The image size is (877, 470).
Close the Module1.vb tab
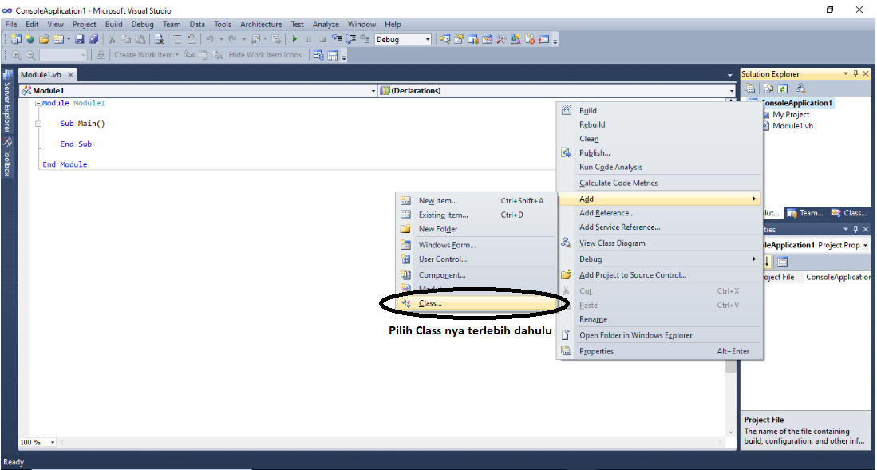(x=71, y=75)
